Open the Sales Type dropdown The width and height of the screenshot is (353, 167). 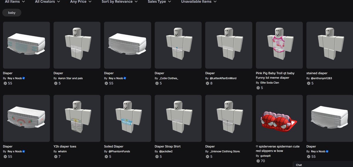[159, 2]
